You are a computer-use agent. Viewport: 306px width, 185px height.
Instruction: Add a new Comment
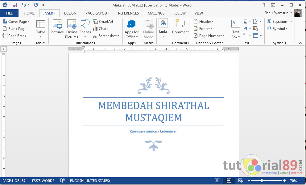pos(180,27)
